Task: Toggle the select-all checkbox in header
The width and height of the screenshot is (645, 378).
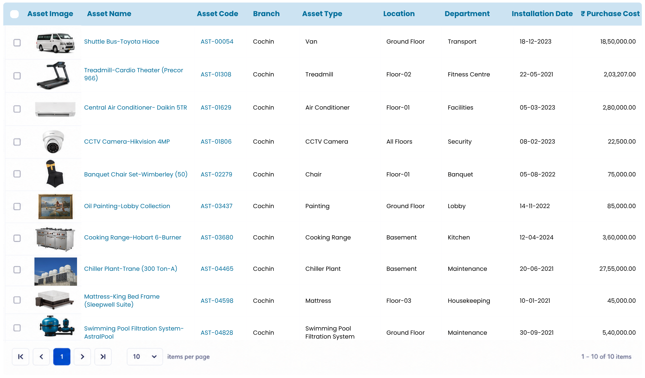Action: pos(14,14)
